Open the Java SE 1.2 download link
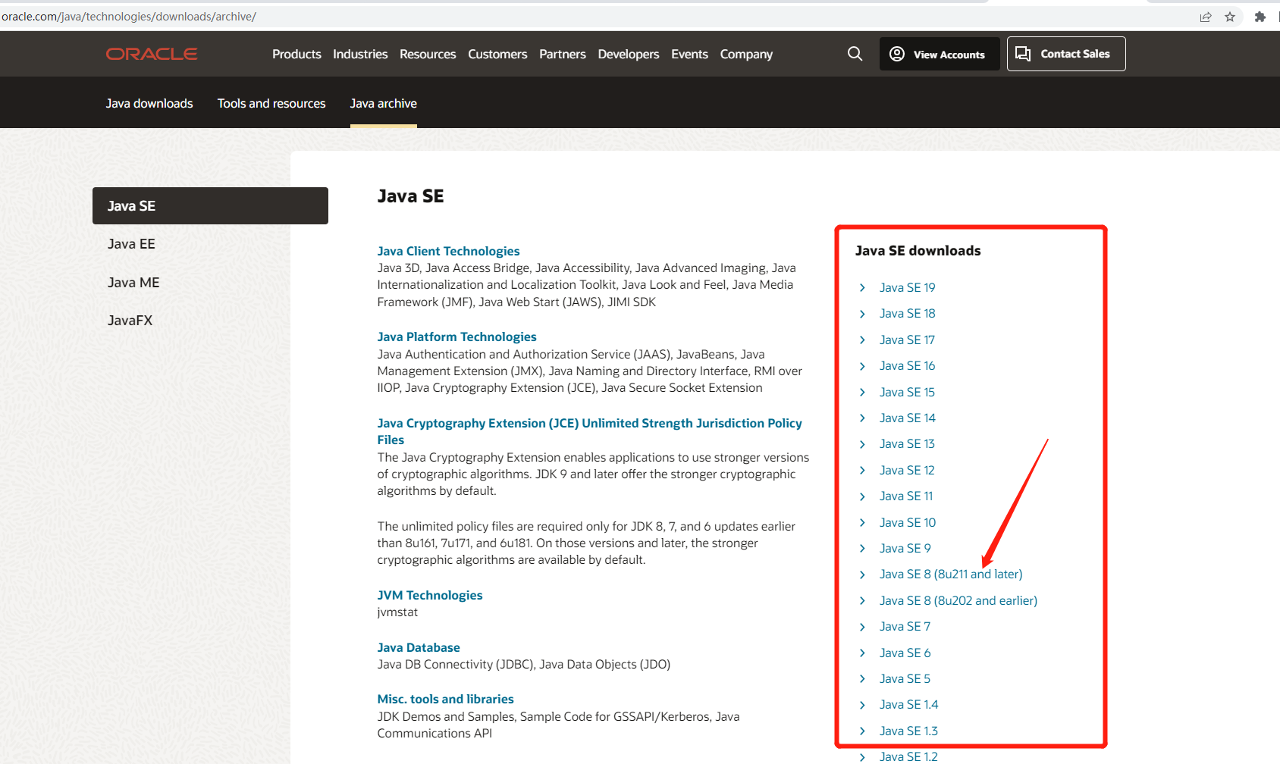 908,757
